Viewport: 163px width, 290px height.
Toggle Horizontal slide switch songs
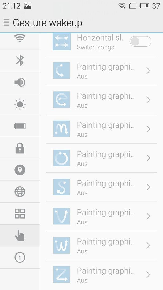click(x=140, y=41)
